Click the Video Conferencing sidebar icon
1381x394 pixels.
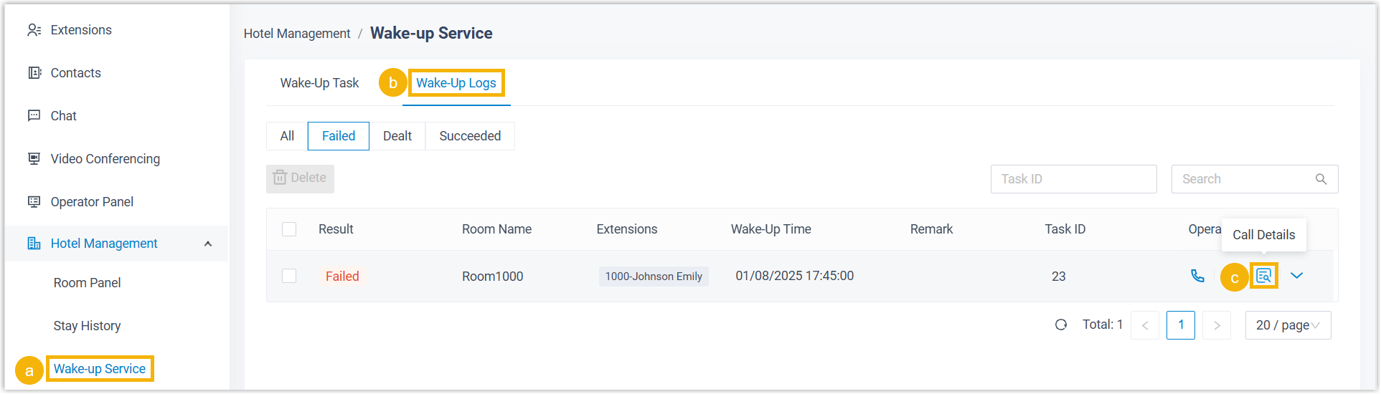pyautogui.click(x=34, y=159)
